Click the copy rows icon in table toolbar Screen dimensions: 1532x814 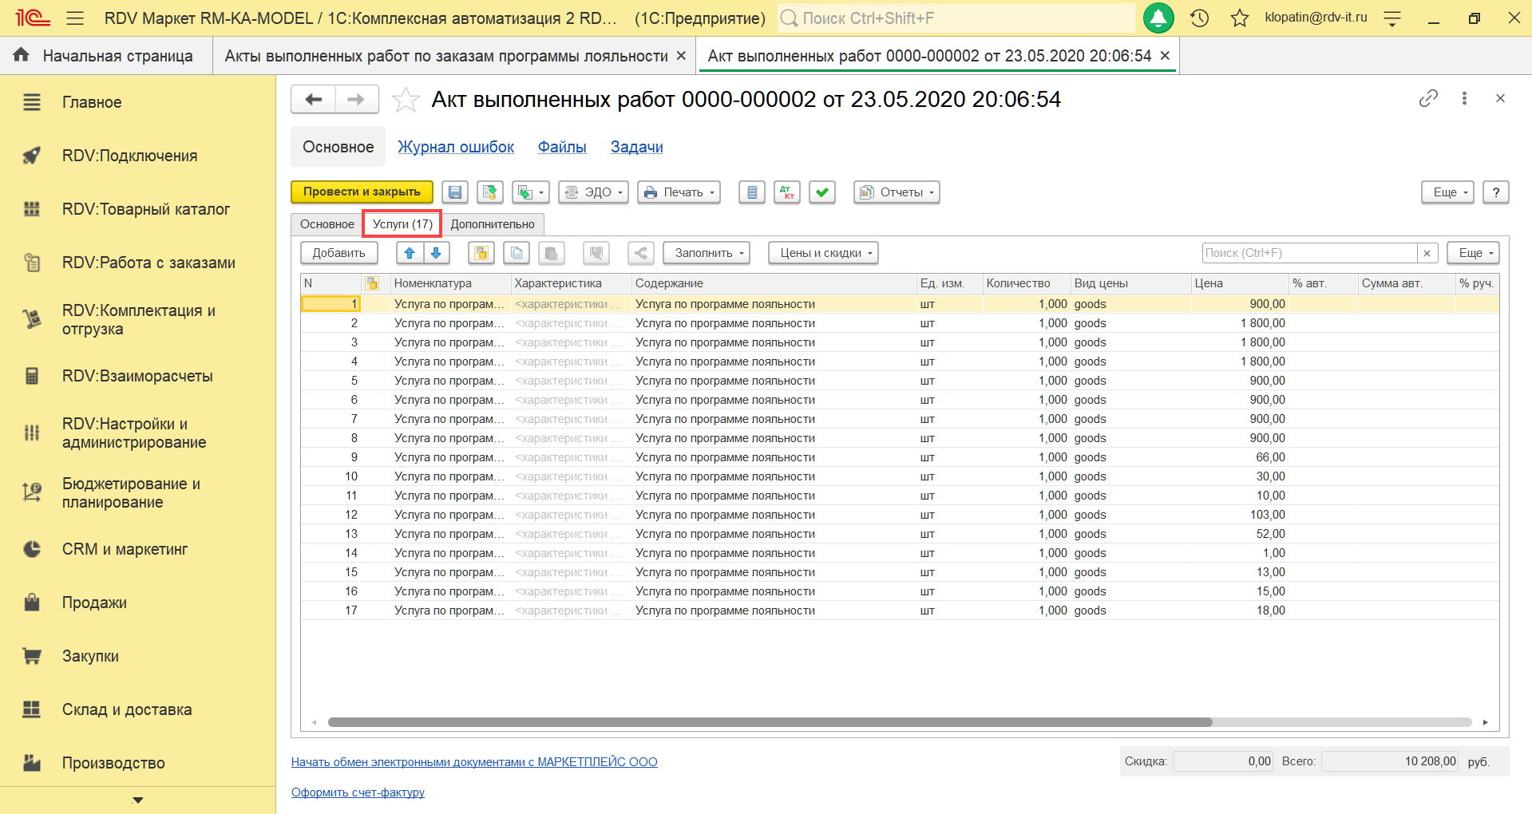click(517, 253)
